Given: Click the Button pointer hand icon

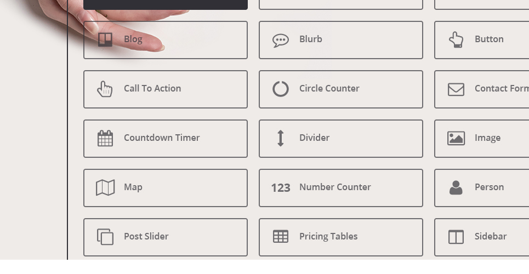Looking at the screenshot, I should (x=456, y=39).
